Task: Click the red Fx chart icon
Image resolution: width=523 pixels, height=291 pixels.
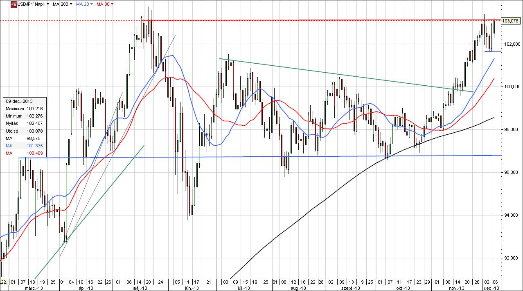Action: pos(13,4)
